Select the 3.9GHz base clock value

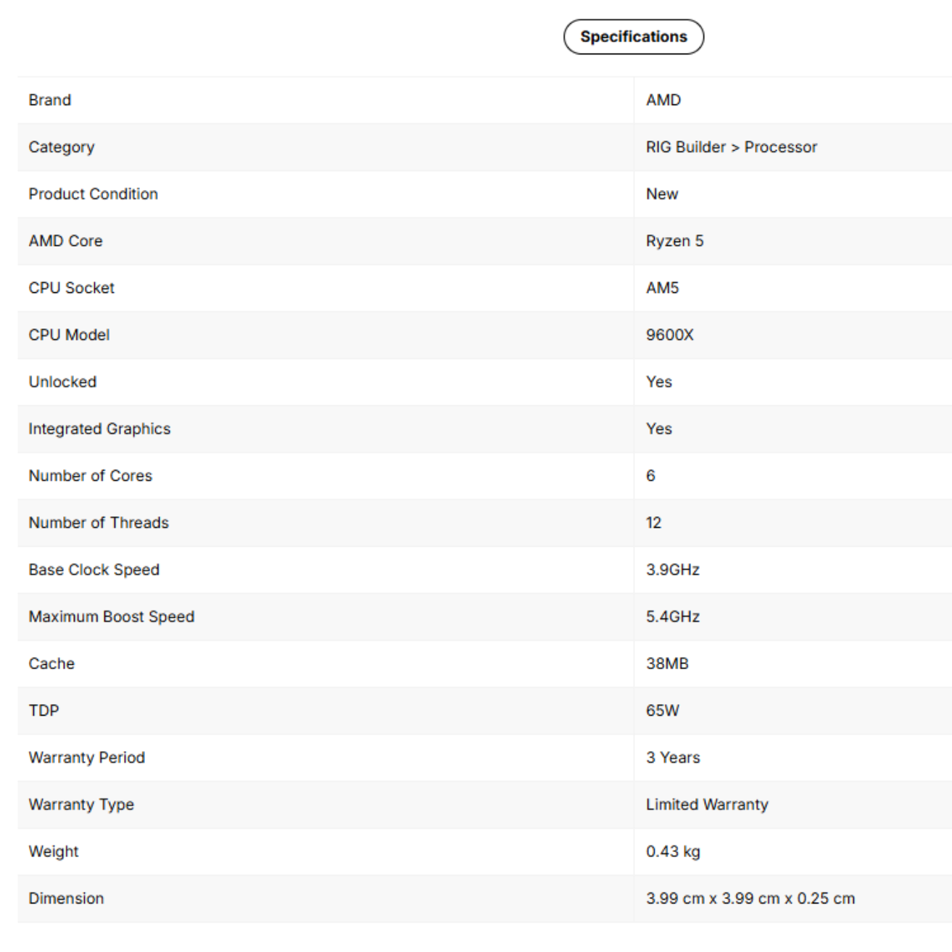click(673, 570)
